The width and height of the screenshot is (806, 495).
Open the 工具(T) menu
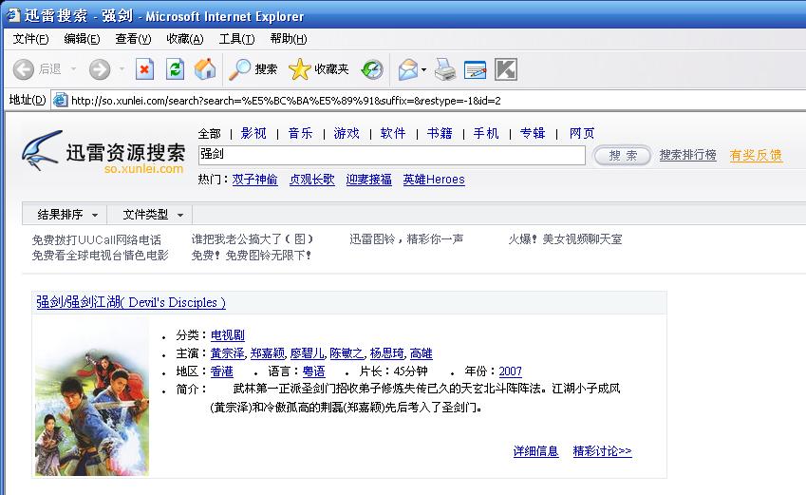click(235, 39)
